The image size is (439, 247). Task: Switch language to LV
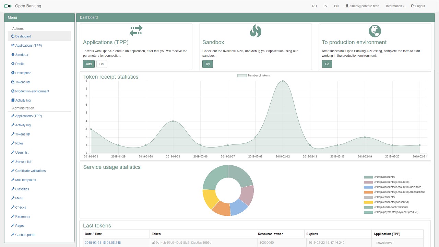coord(325,6)
